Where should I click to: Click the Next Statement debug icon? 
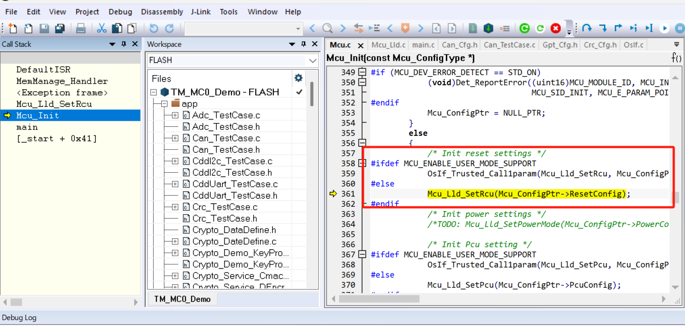coord(633,28)
